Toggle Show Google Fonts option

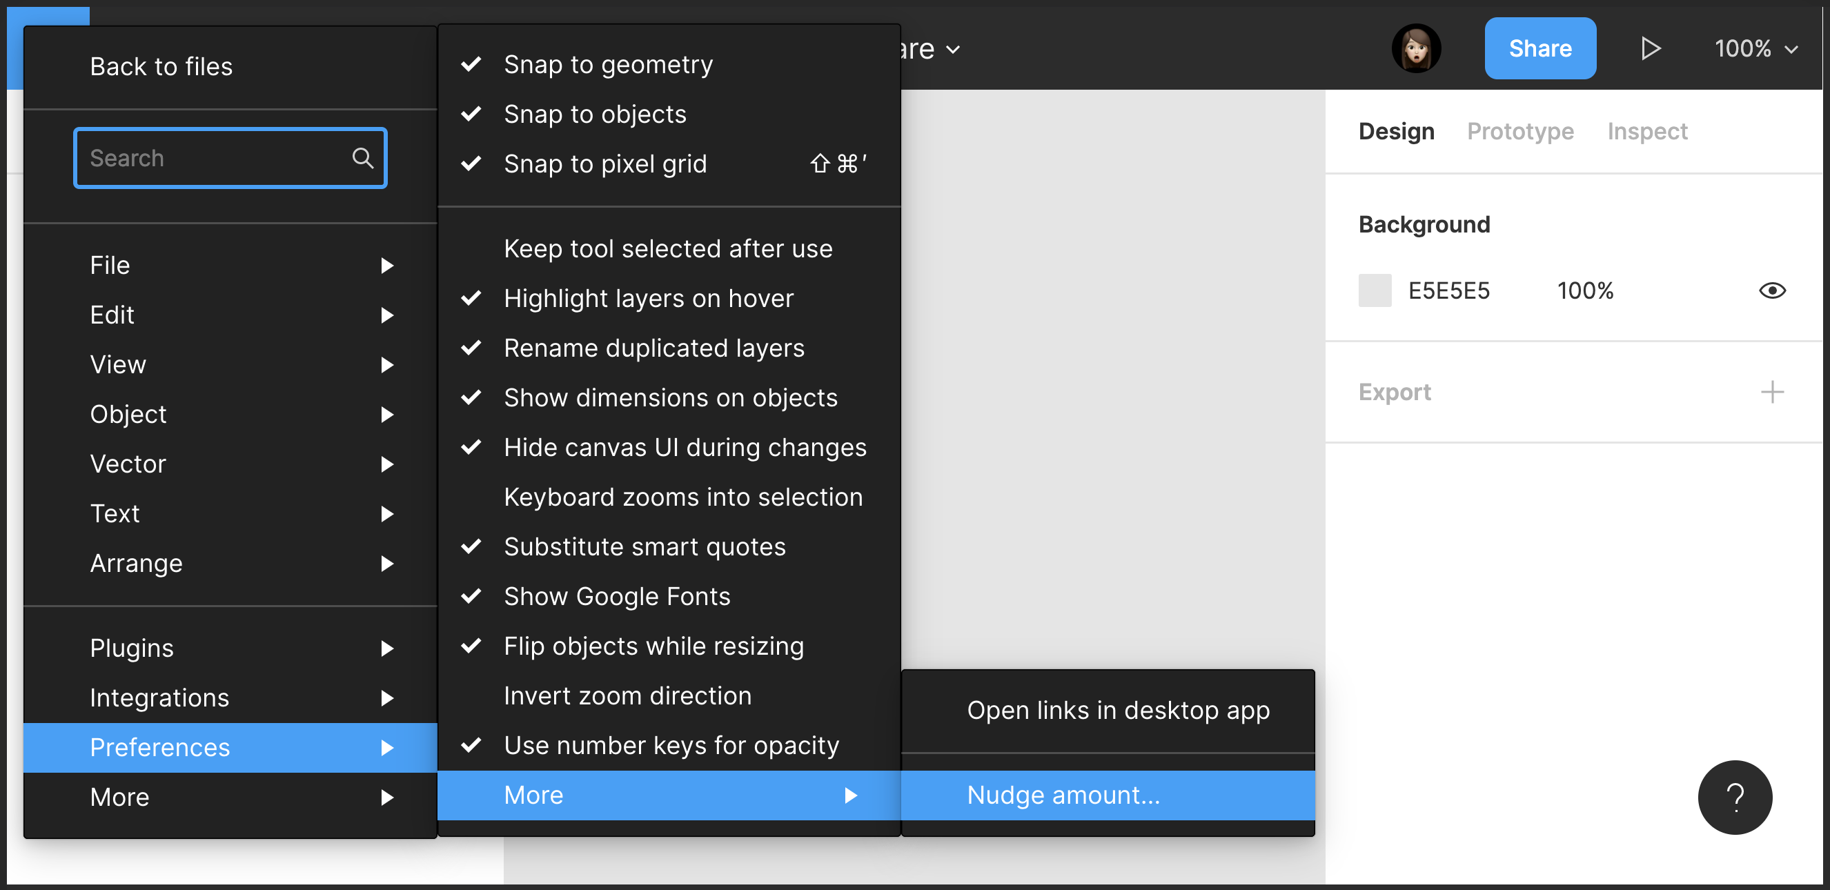click(x=616, y=597)
